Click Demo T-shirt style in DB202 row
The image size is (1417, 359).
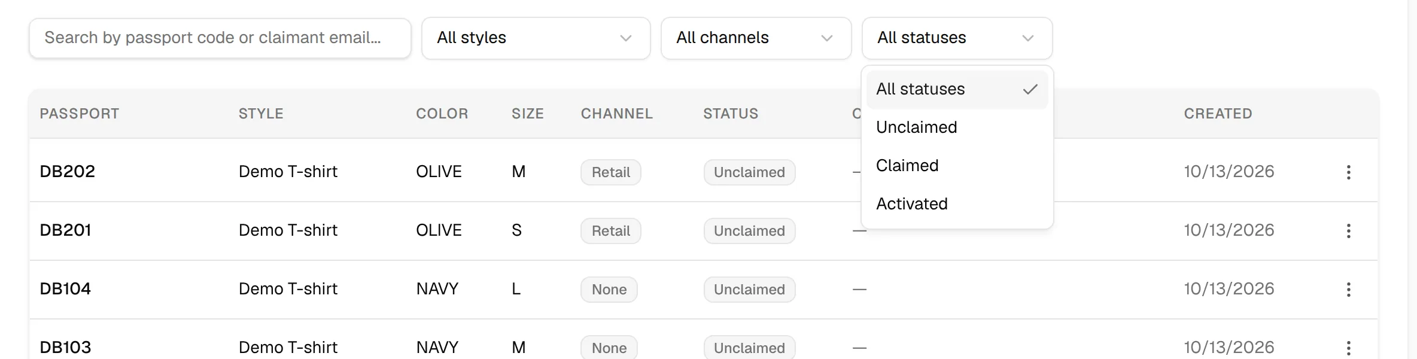pyautogui.click(x=288, y=172)
